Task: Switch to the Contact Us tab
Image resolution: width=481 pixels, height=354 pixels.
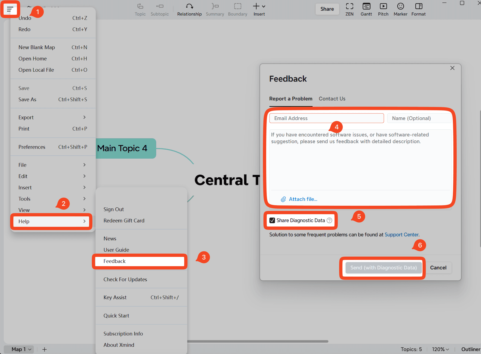Action: pyautogui.click(x=332, y=99)
